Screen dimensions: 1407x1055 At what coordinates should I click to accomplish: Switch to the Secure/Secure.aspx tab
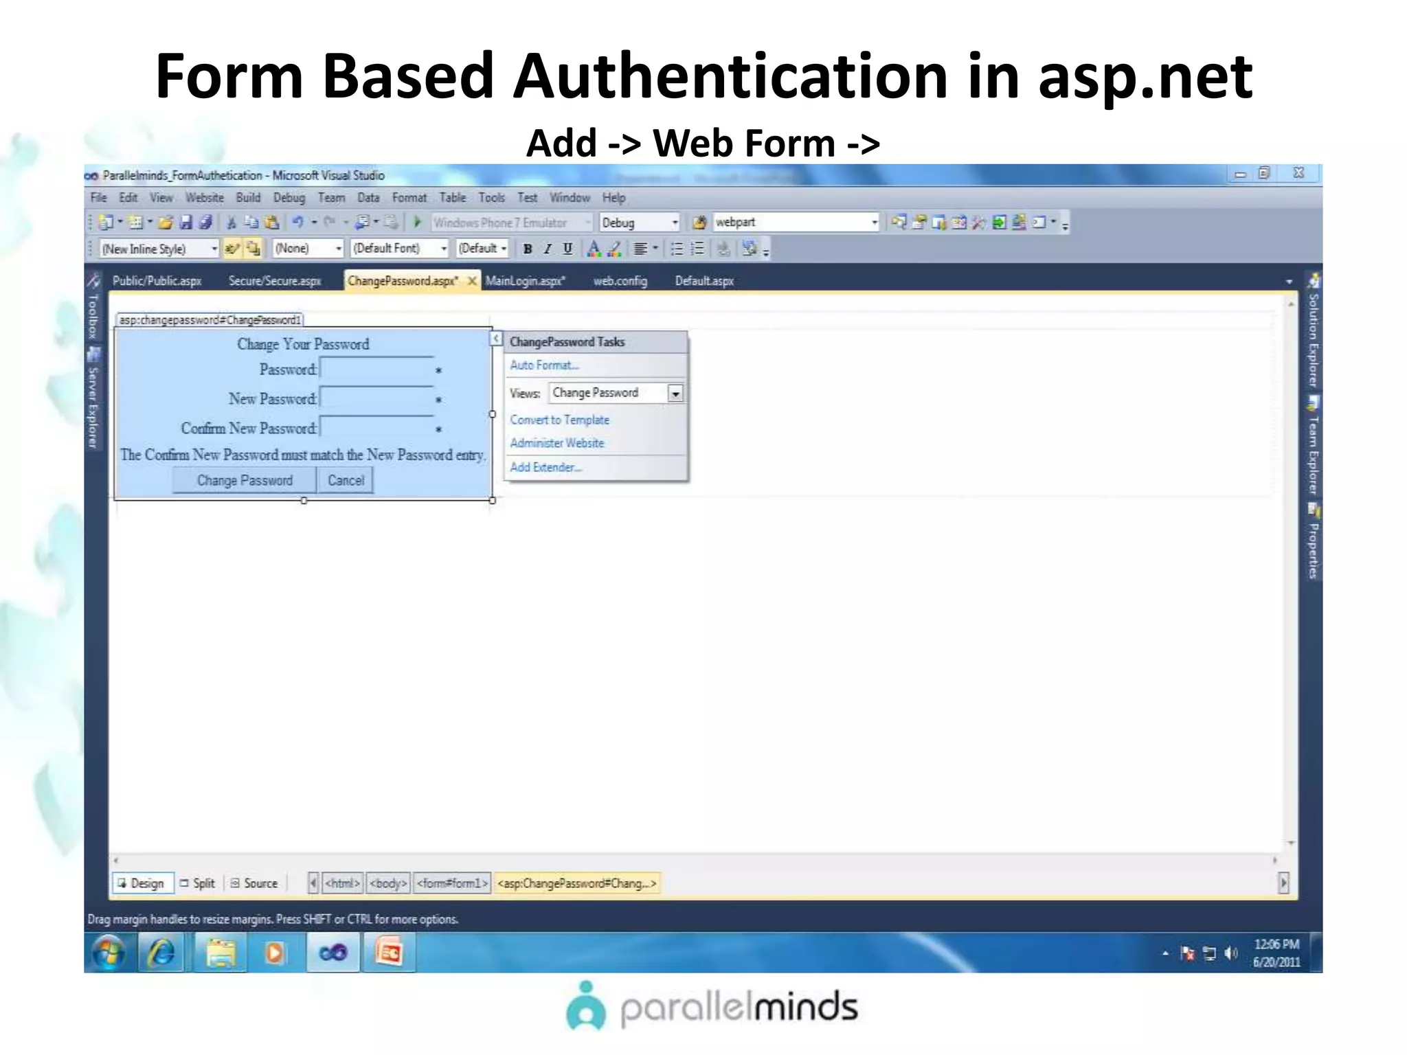pyautogui.click(x=275, y=281)
